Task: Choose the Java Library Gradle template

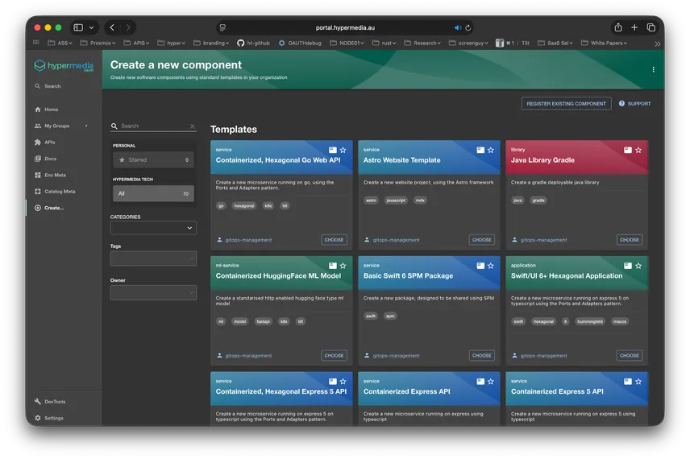Action: [x=630, y=240]
